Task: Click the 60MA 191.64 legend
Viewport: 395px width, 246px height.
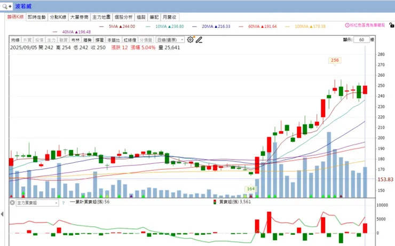Action: (x=258, y=26)
